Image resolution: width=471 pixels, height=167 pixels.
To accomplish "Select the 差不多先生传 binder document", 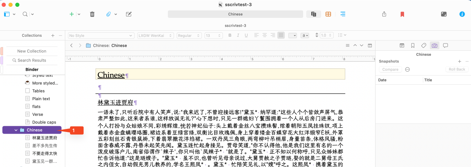I will pyautogui.click(x=45, y=146).
